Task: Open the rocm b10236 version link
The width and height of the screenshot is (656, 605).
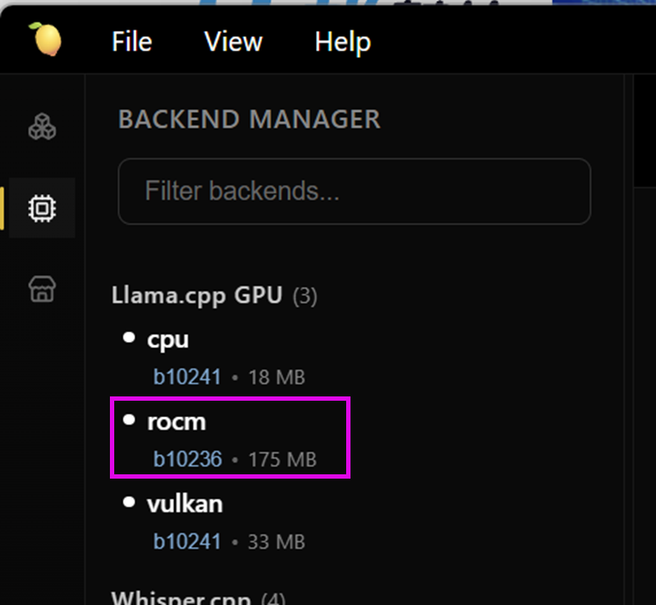Action: tap(188, 460)
